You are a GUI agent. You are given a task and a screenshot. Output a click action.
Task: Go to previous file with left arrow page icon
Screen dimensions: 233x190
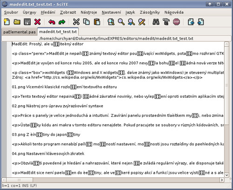coord(191,22)
